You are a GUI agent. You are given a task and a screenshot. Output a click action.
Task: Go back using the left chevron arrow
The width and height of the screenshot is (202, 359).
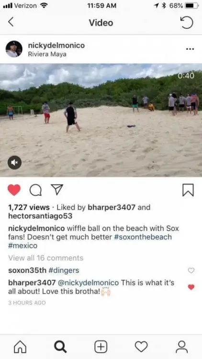[11, 22]
